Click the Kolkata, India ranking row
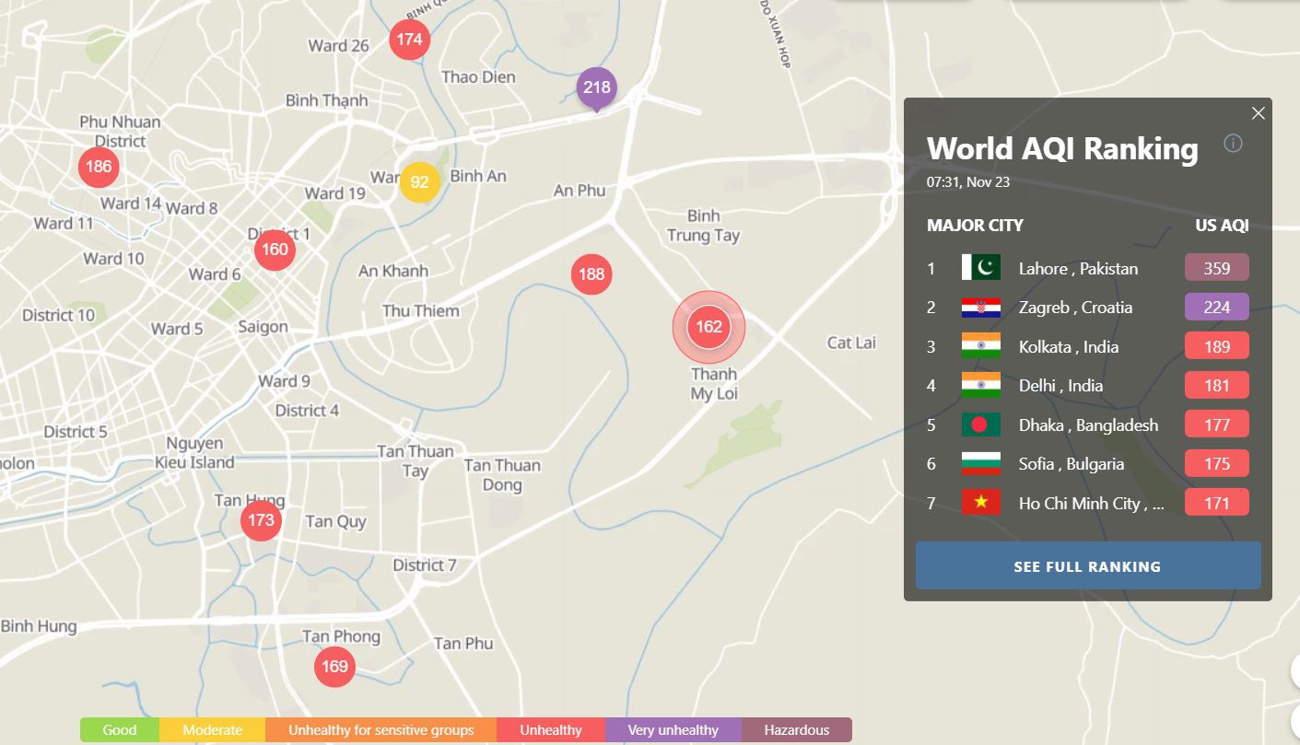 pos(1068,347)
